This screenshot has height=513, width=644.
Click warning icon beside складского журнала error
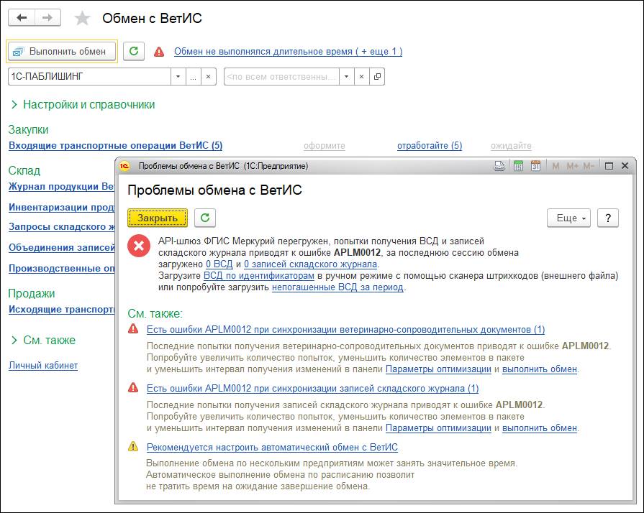point(133,387)
